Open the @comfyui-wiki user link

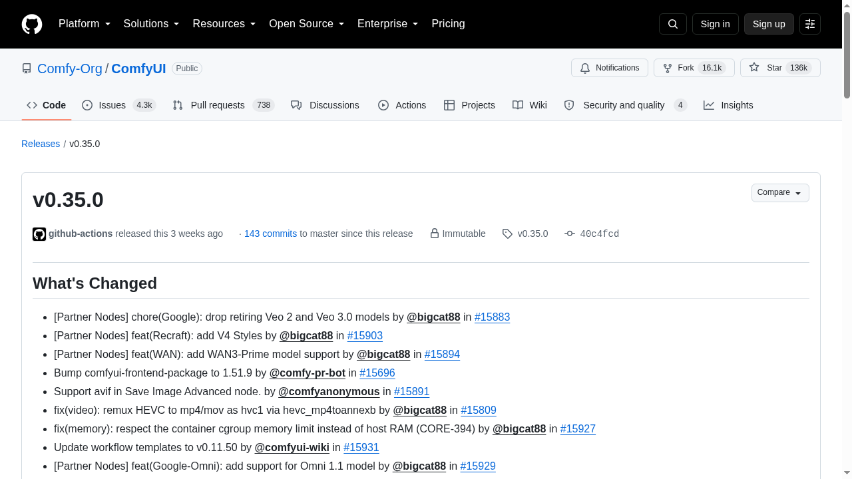click(292, 448)
